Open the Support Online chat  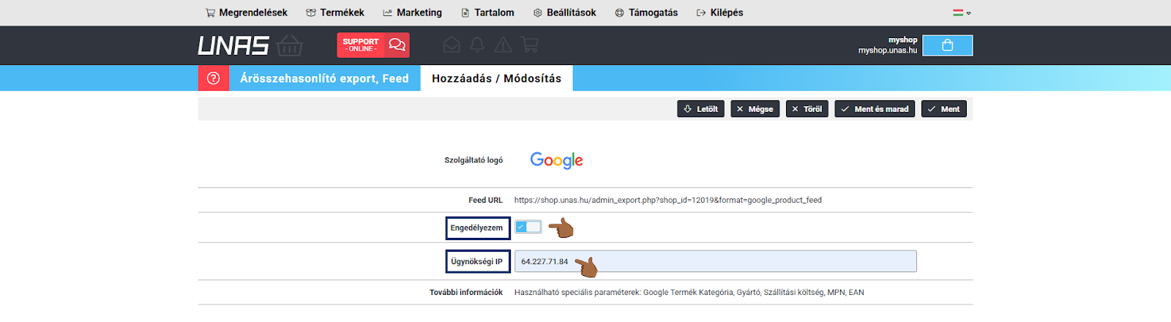[x=373, y=45]
